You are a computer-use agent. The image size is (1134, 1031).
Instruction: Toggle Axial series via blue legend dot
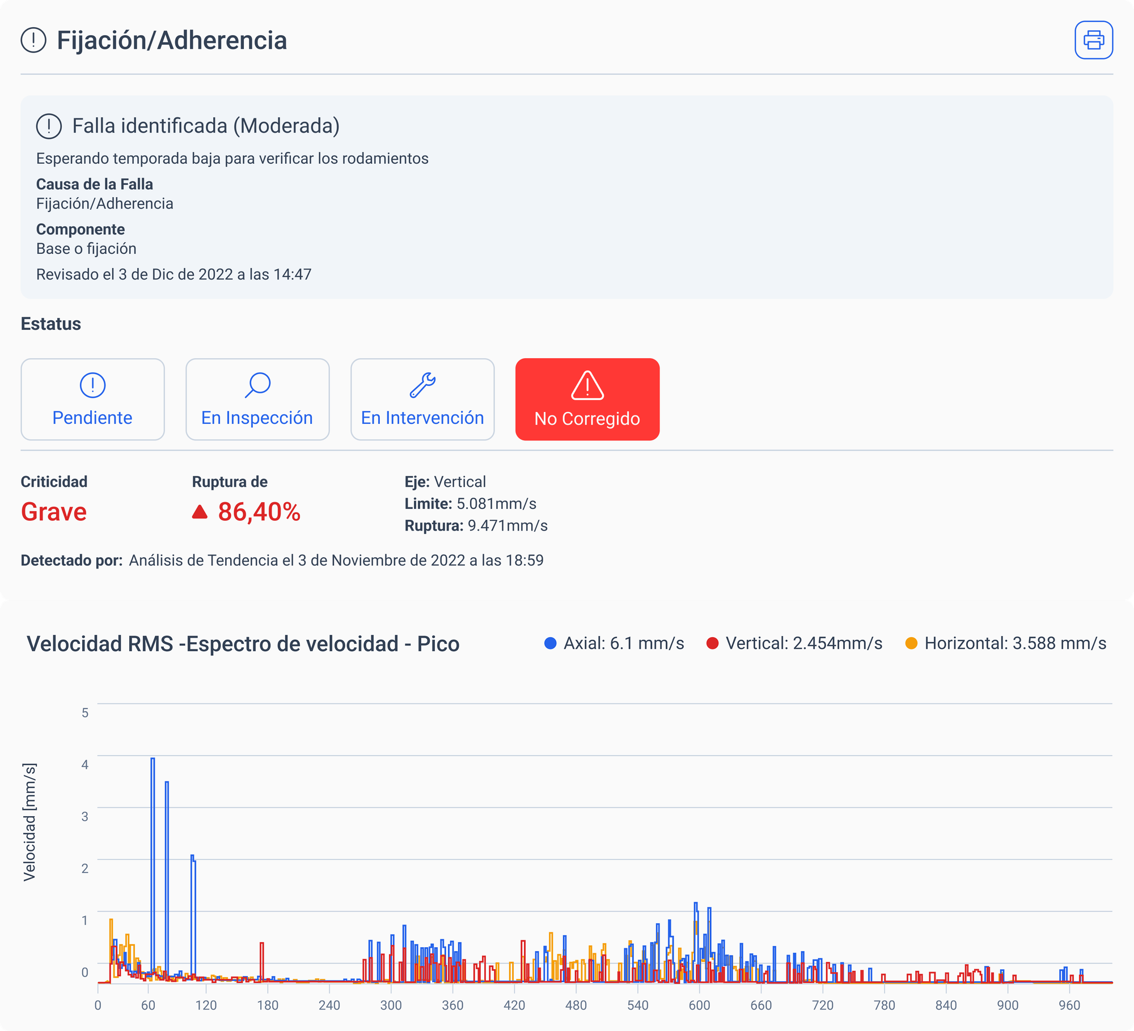click(x=550, y=643)
